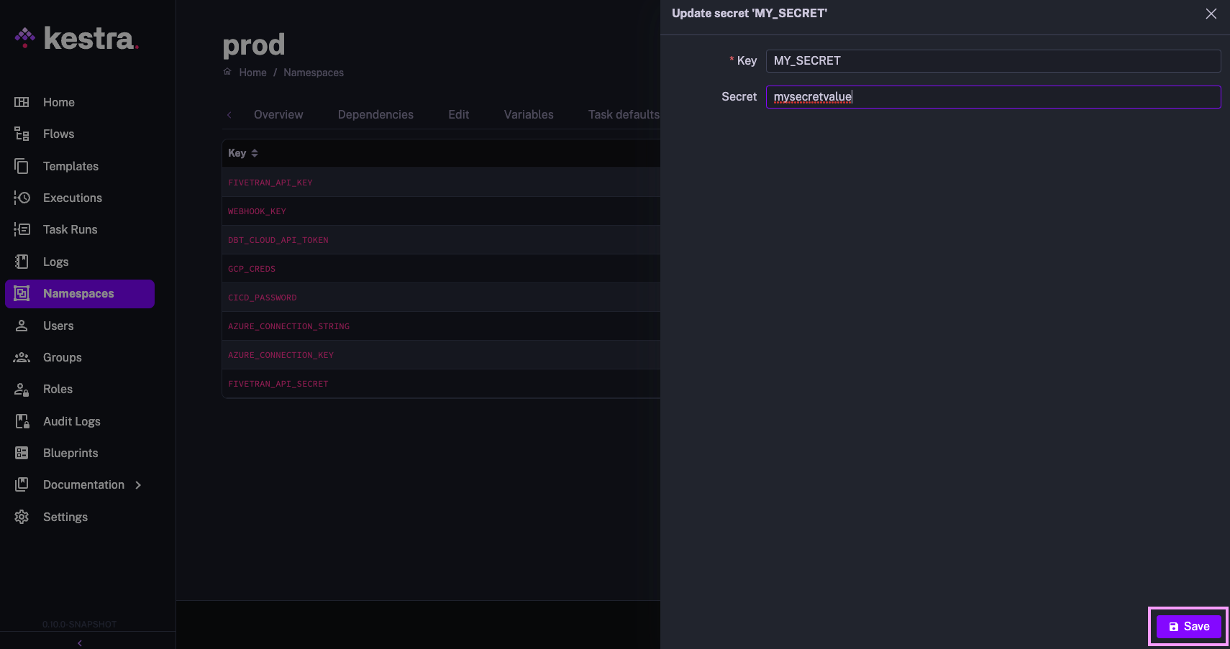This screenshot has height=649, width=1230.
Task: Click the Templates icon in sidebar
Action: point(22,166)
